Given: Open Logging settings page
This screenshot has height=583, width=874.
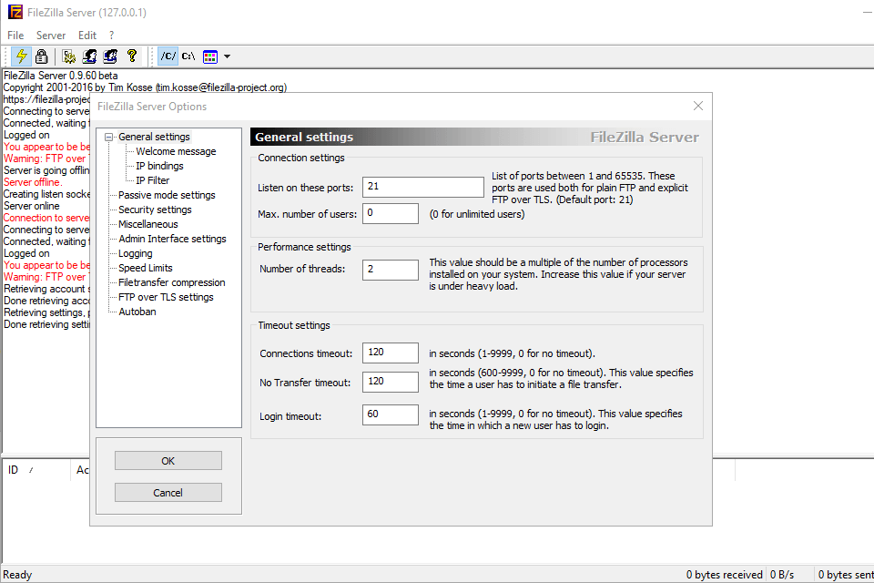Looking at the screenshot, I should (x=136, y=253).
